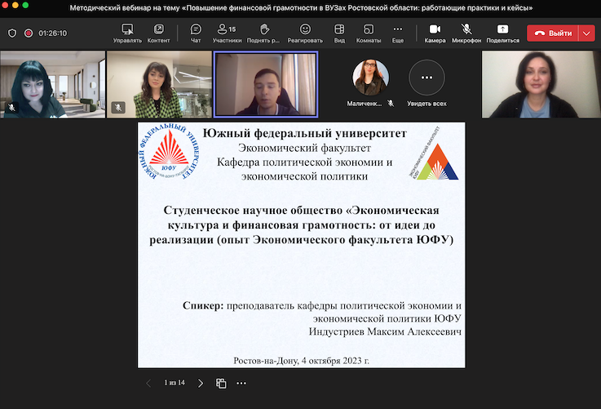Select the black-haired woman's video tile
Image resolution: width=601 pixels, height=409 pixels.
53,84
